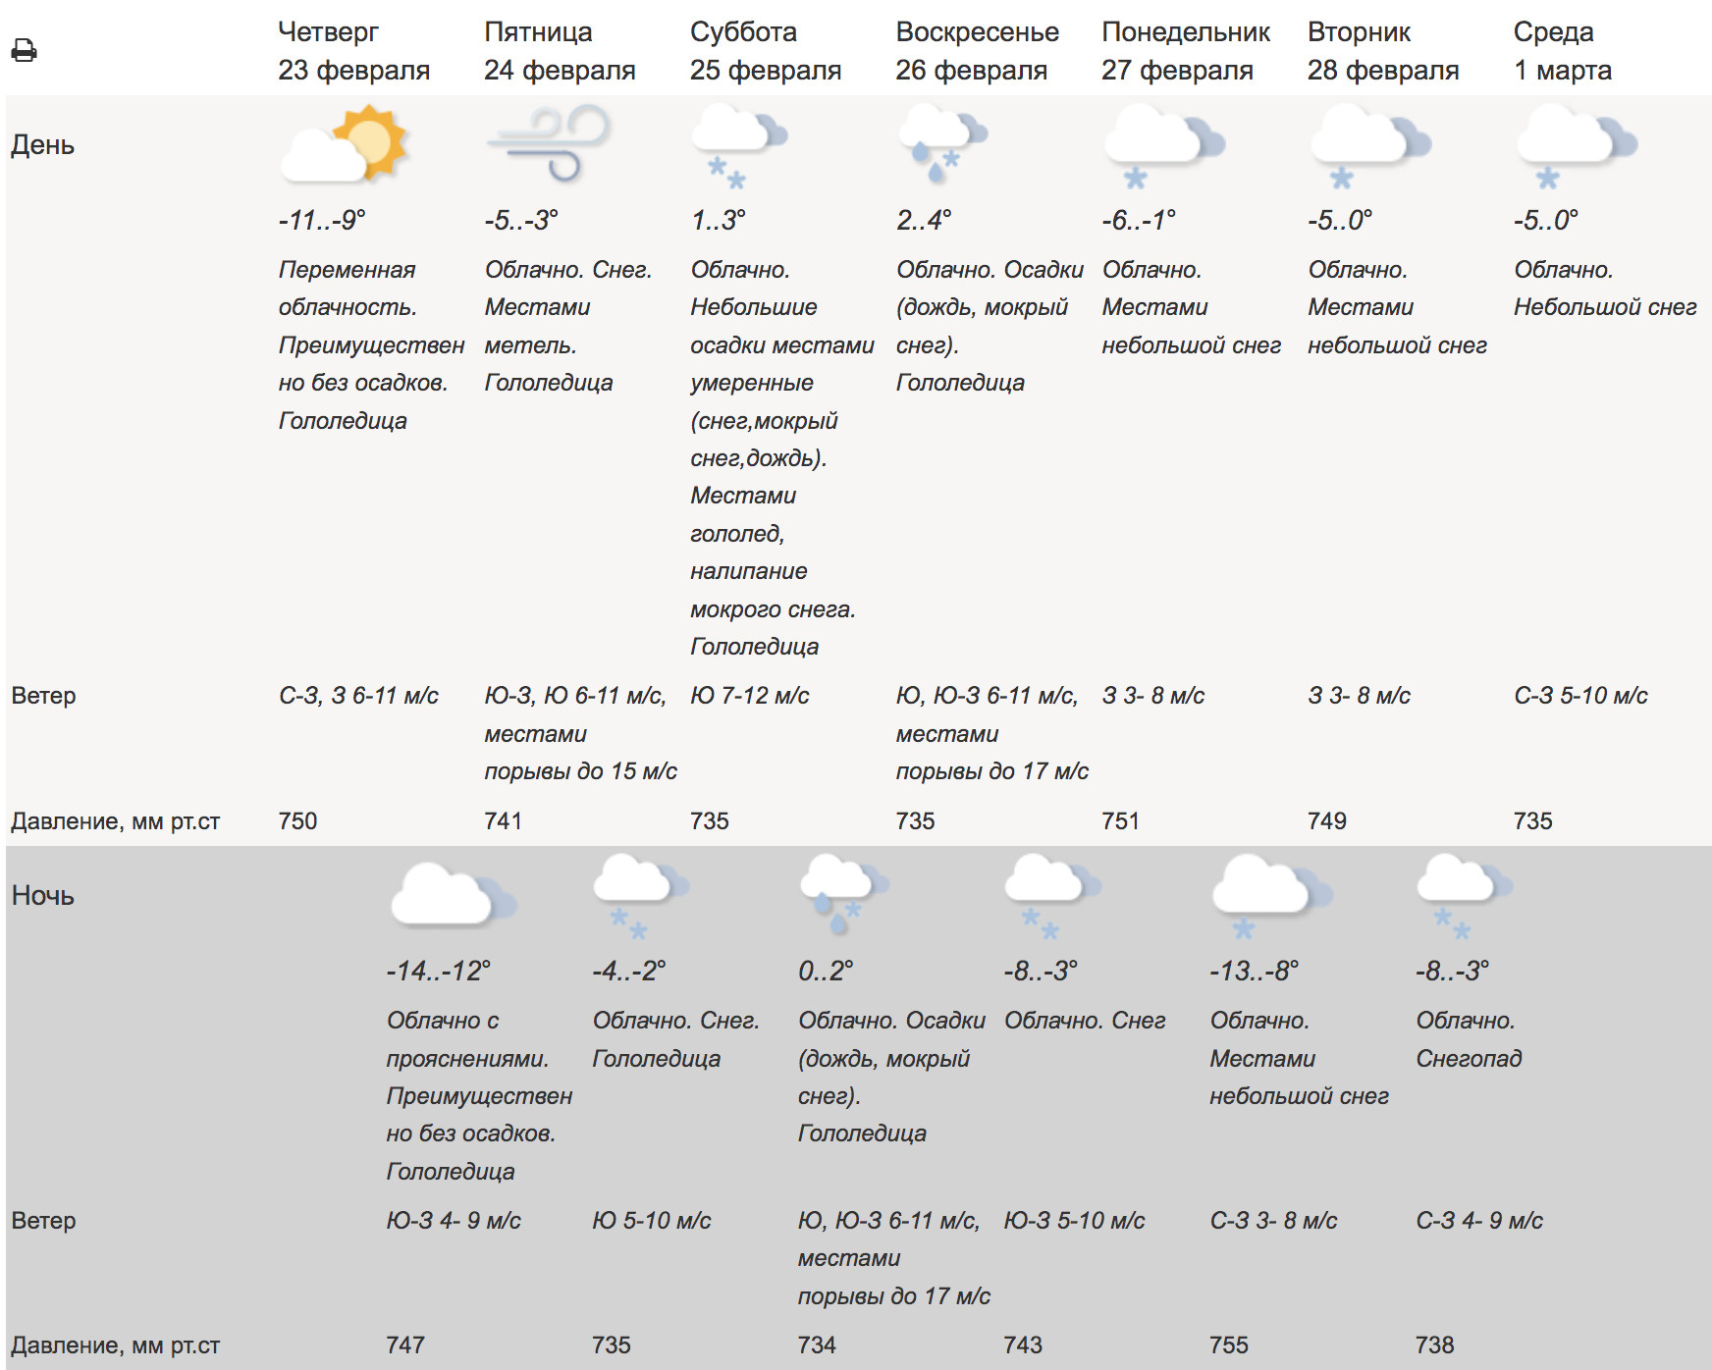Click night snow icon above -8..-3° Снег
The image size is (1712, 1370).
click(x=1052, y=896)
